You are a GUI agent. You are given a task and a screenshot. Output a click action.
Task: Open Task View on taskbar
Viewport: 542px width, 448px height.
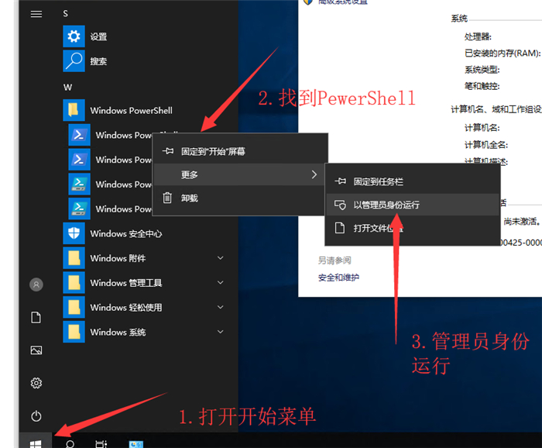click(101, 444)
